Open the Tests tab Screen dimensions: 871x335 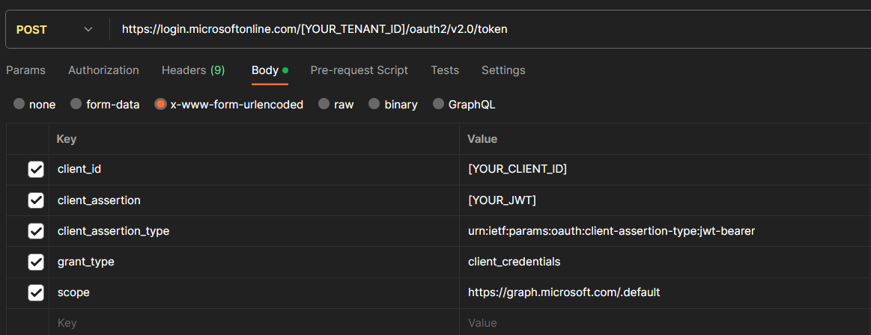coord(445,70)
